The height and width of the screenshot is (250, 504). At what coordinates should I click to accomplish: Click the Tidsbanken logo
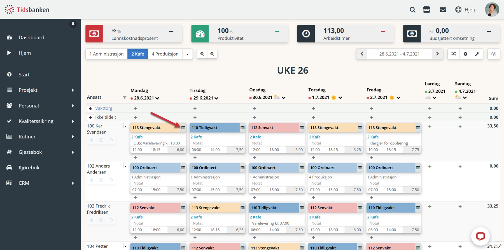point(27,9)
